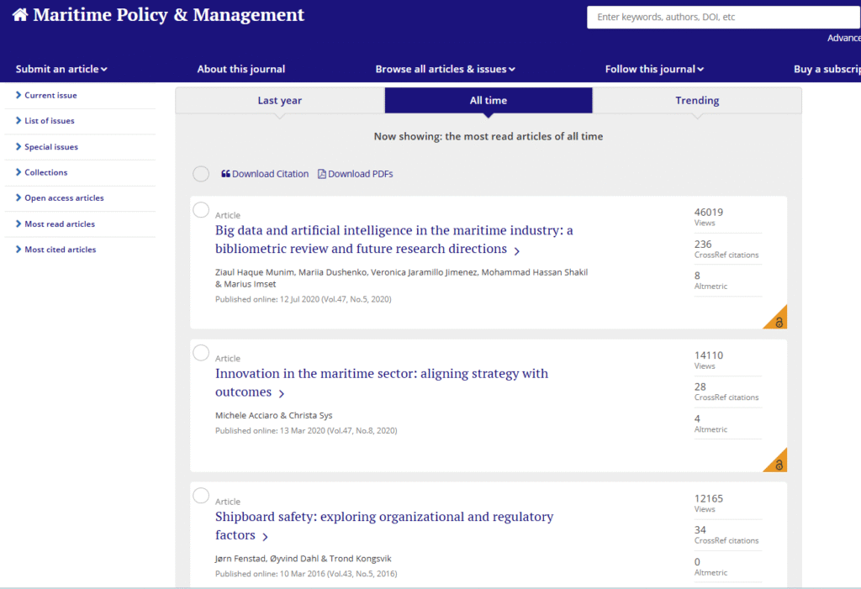
Task: Click author name Christa Sys
Action: (x=311, y=416)
